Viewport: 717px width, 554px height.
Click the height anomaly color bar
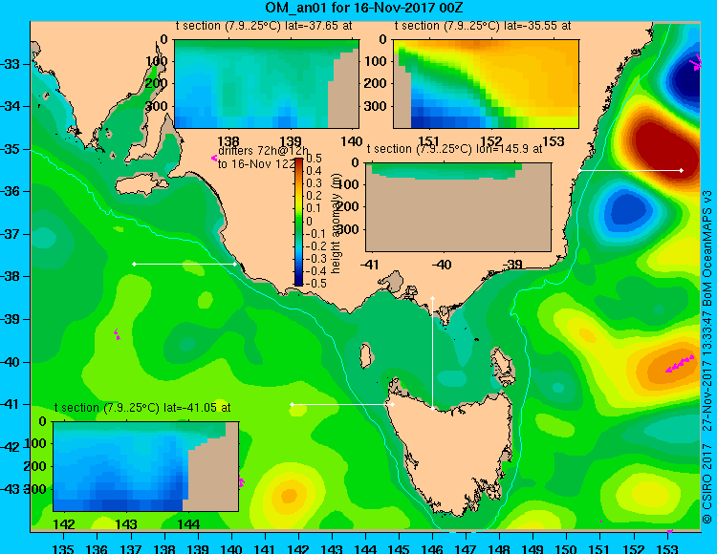point(298,222)
